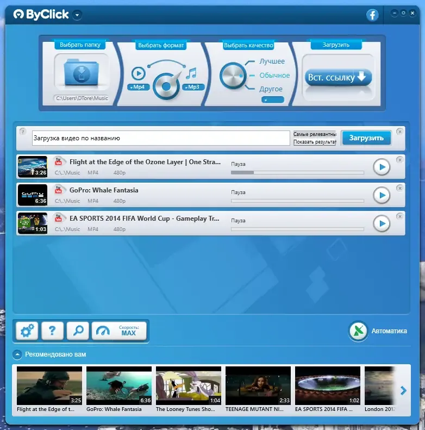Open search with the magnifier button
Viewport: 425px width, 430px height.
pyautogui.click(x=78, y=331)
